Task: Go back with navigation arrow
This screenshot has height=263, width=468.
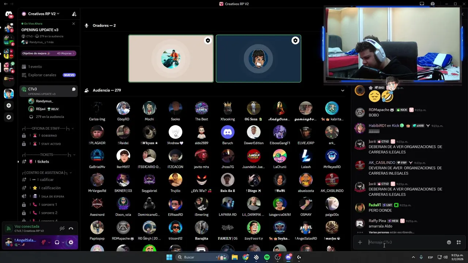Action: tap(5, 4)
